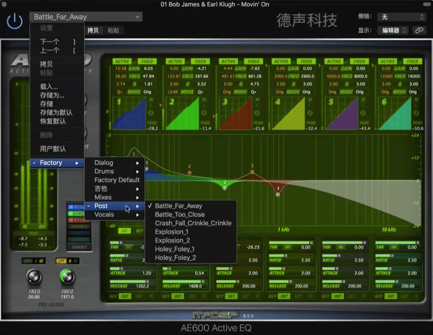Click orange node 2 on EQ graph
The width and height of the screenshot is (433, 335).
(190, 173)
